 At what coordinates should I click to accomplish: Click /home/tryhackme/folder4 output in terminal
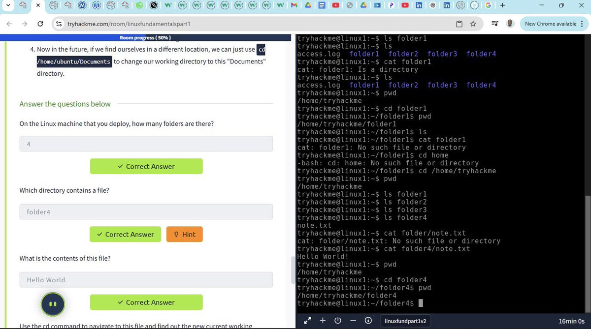347,296
